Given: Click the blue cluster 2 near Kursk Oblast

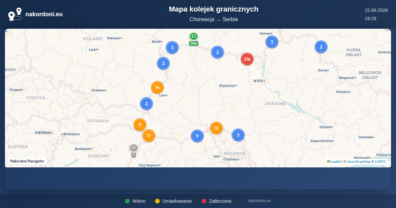Looking at the screenshot, I should pyautogui.click(x=321, y=47).
